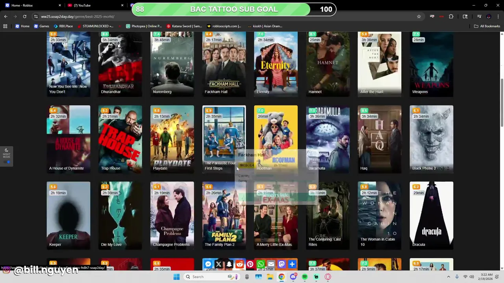Share via the Pinterest icon
504x283 pixels.
(x=250, y=264)
